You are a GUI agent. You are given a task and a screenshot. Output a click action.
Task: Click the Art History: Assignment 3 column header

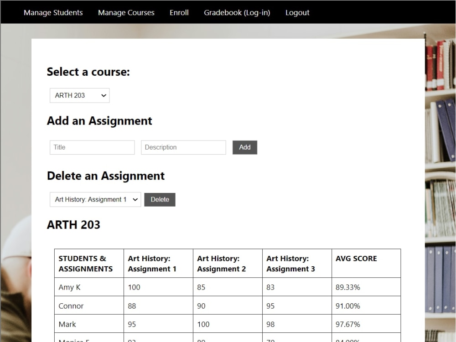pos(297,263)
